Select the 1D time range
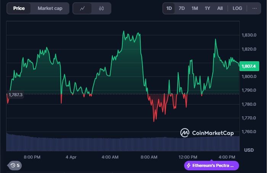This screenshot has height=173, width=268. coord(169,8)
